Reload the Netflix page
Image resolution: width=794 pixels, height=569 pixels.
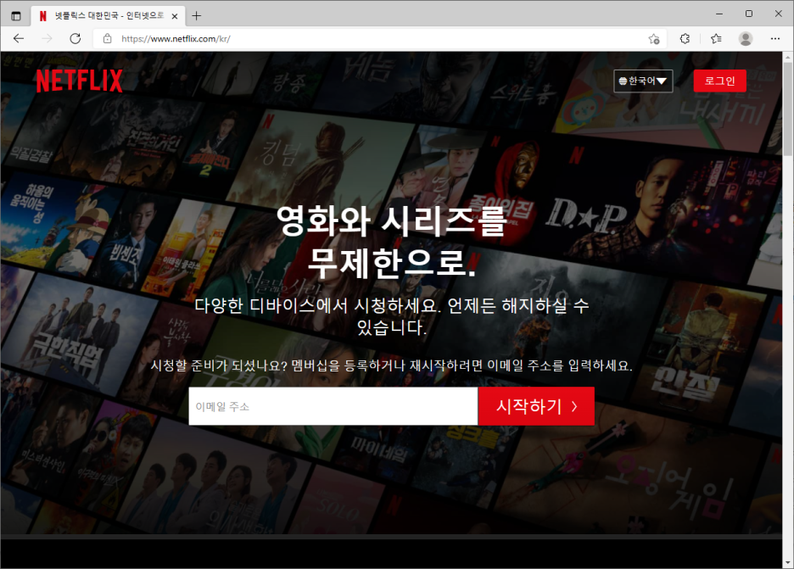(75, 38)
